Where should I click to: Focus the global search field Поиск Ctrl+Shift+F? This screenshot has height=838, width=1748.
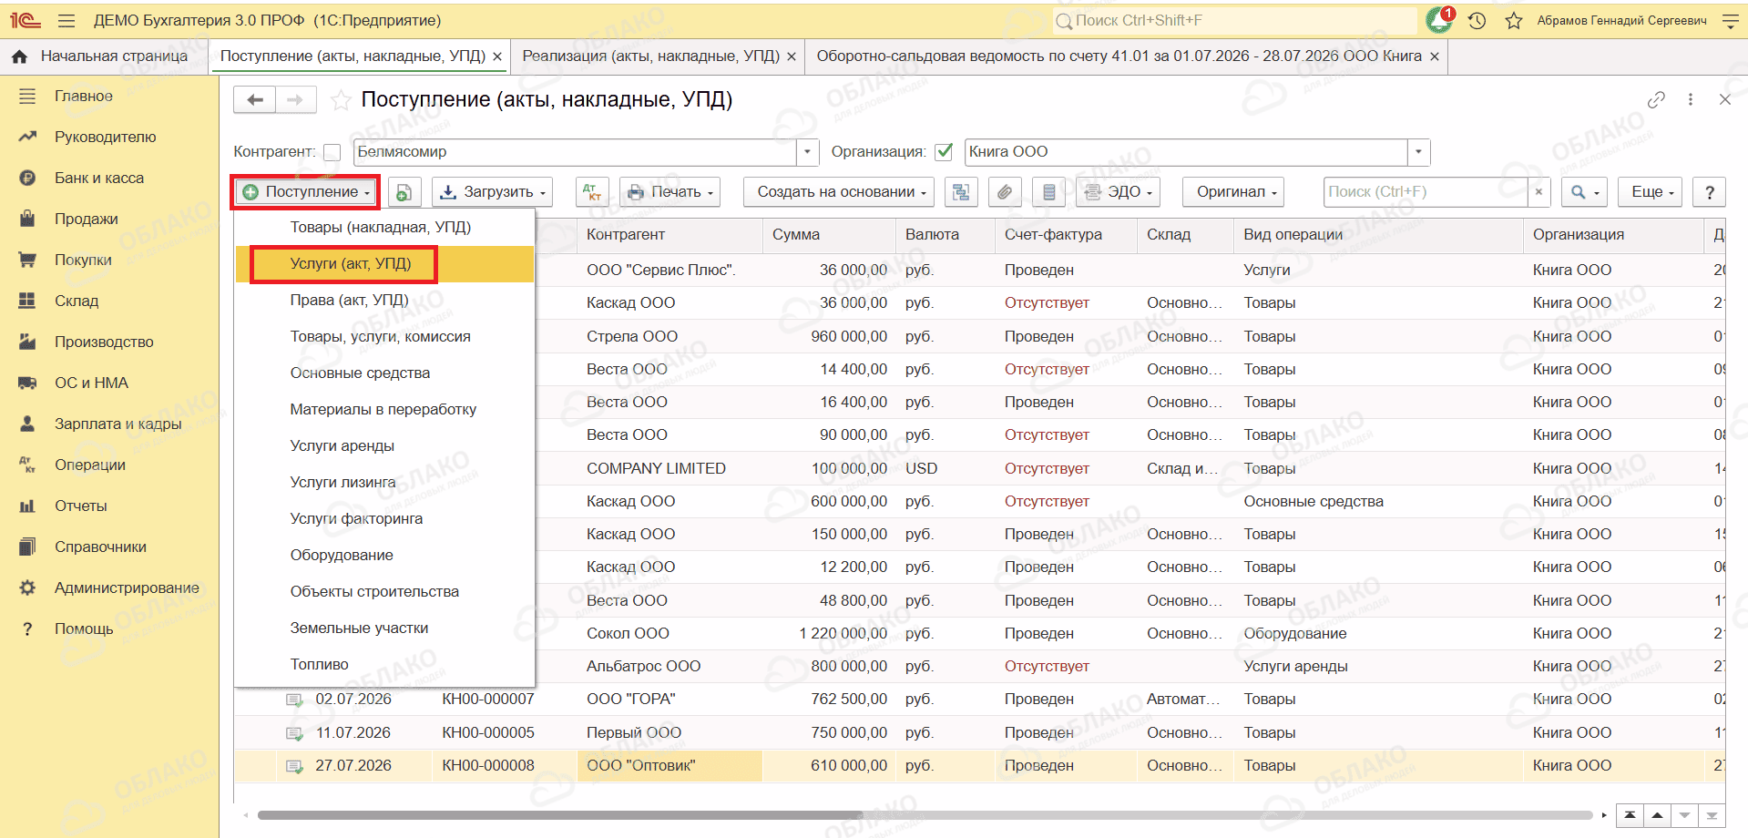pyautogui.click(x=1234, y=20)
